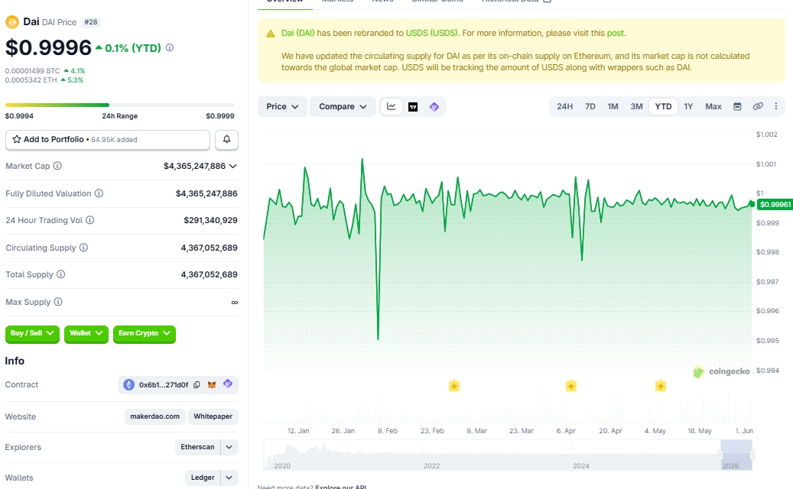Switch to TradingView chart icon
This screenshot has height=489, width=793.
pyautogui.click(x=413, y=107)
